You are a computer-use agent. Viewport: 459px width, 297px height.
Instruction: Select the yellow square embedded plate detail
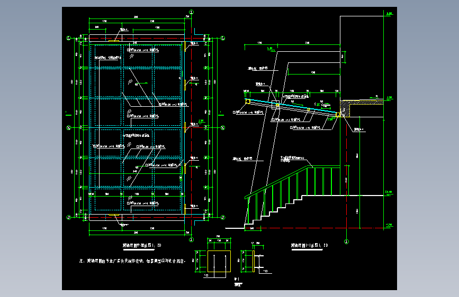[219, 262]
